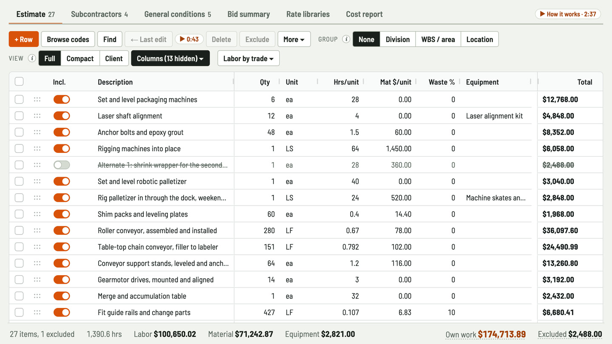Click the info icon next to VIEW
612x344 pixels.
tap(32, 58)
